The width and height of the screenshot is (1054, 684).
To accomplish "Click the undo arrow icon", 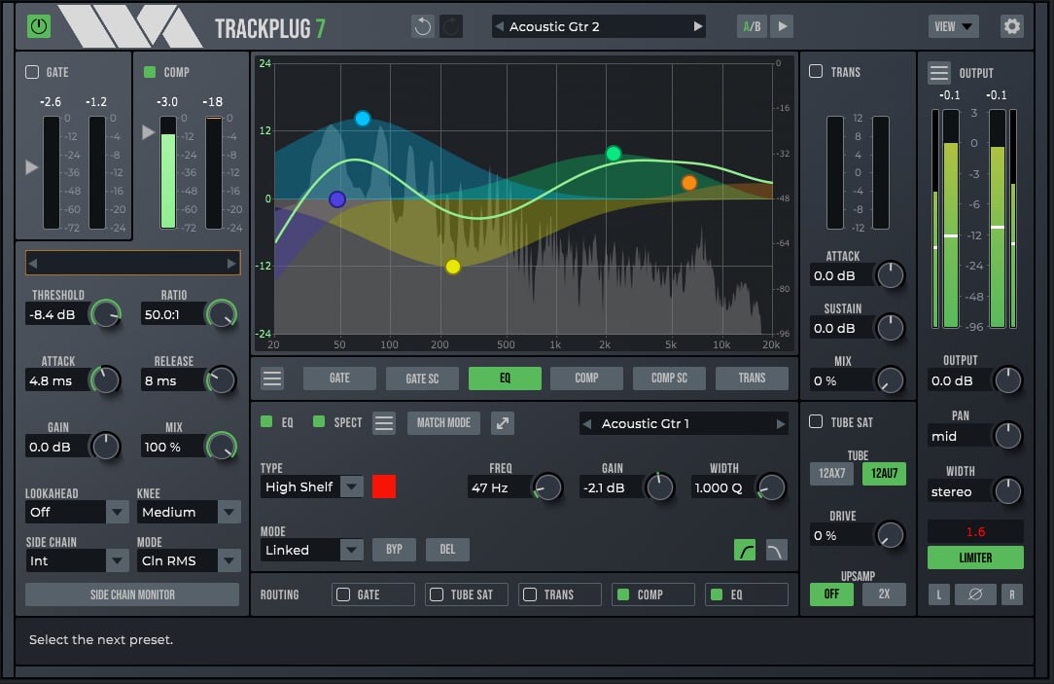I will 423,26.
